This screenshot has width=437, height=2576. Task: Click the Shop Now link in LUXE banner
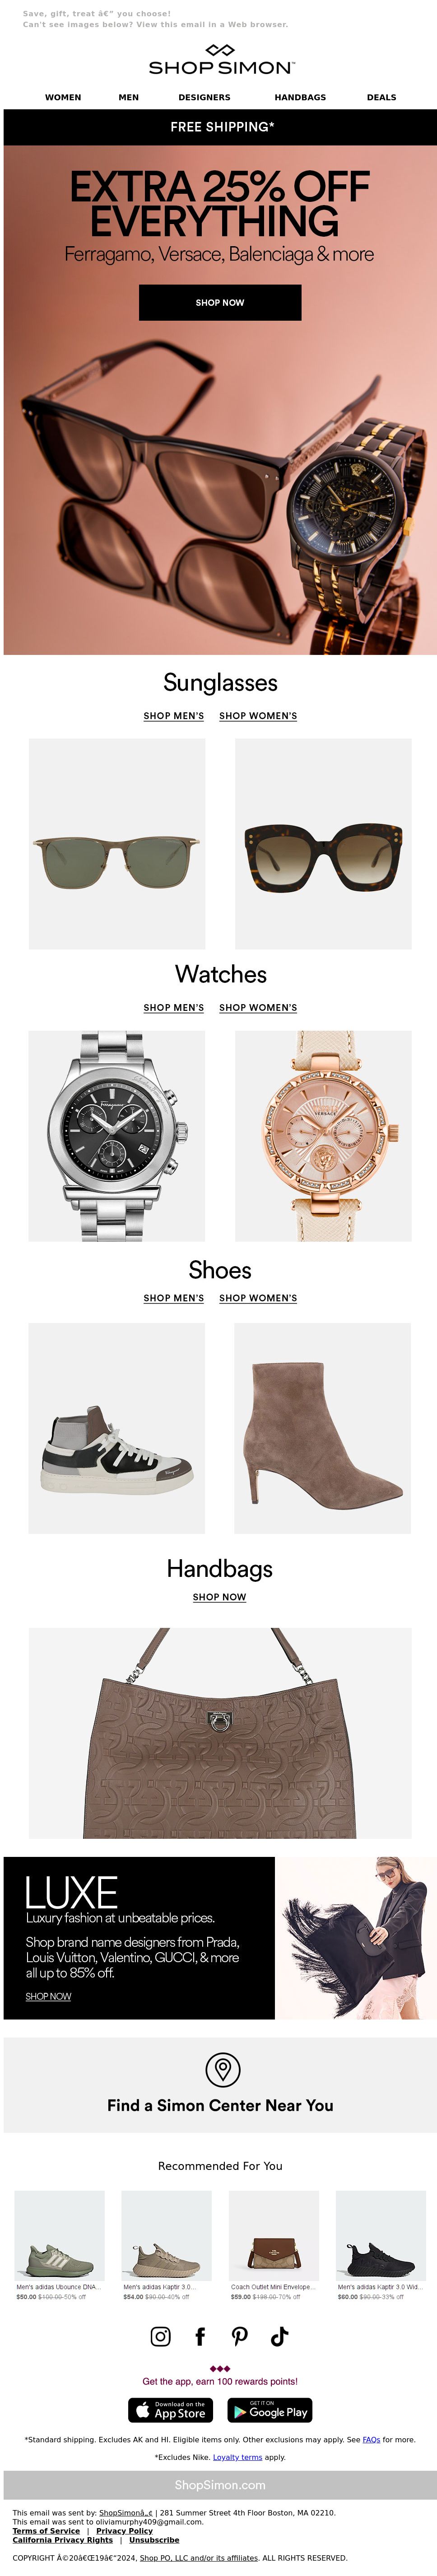tap(48, 1996)
